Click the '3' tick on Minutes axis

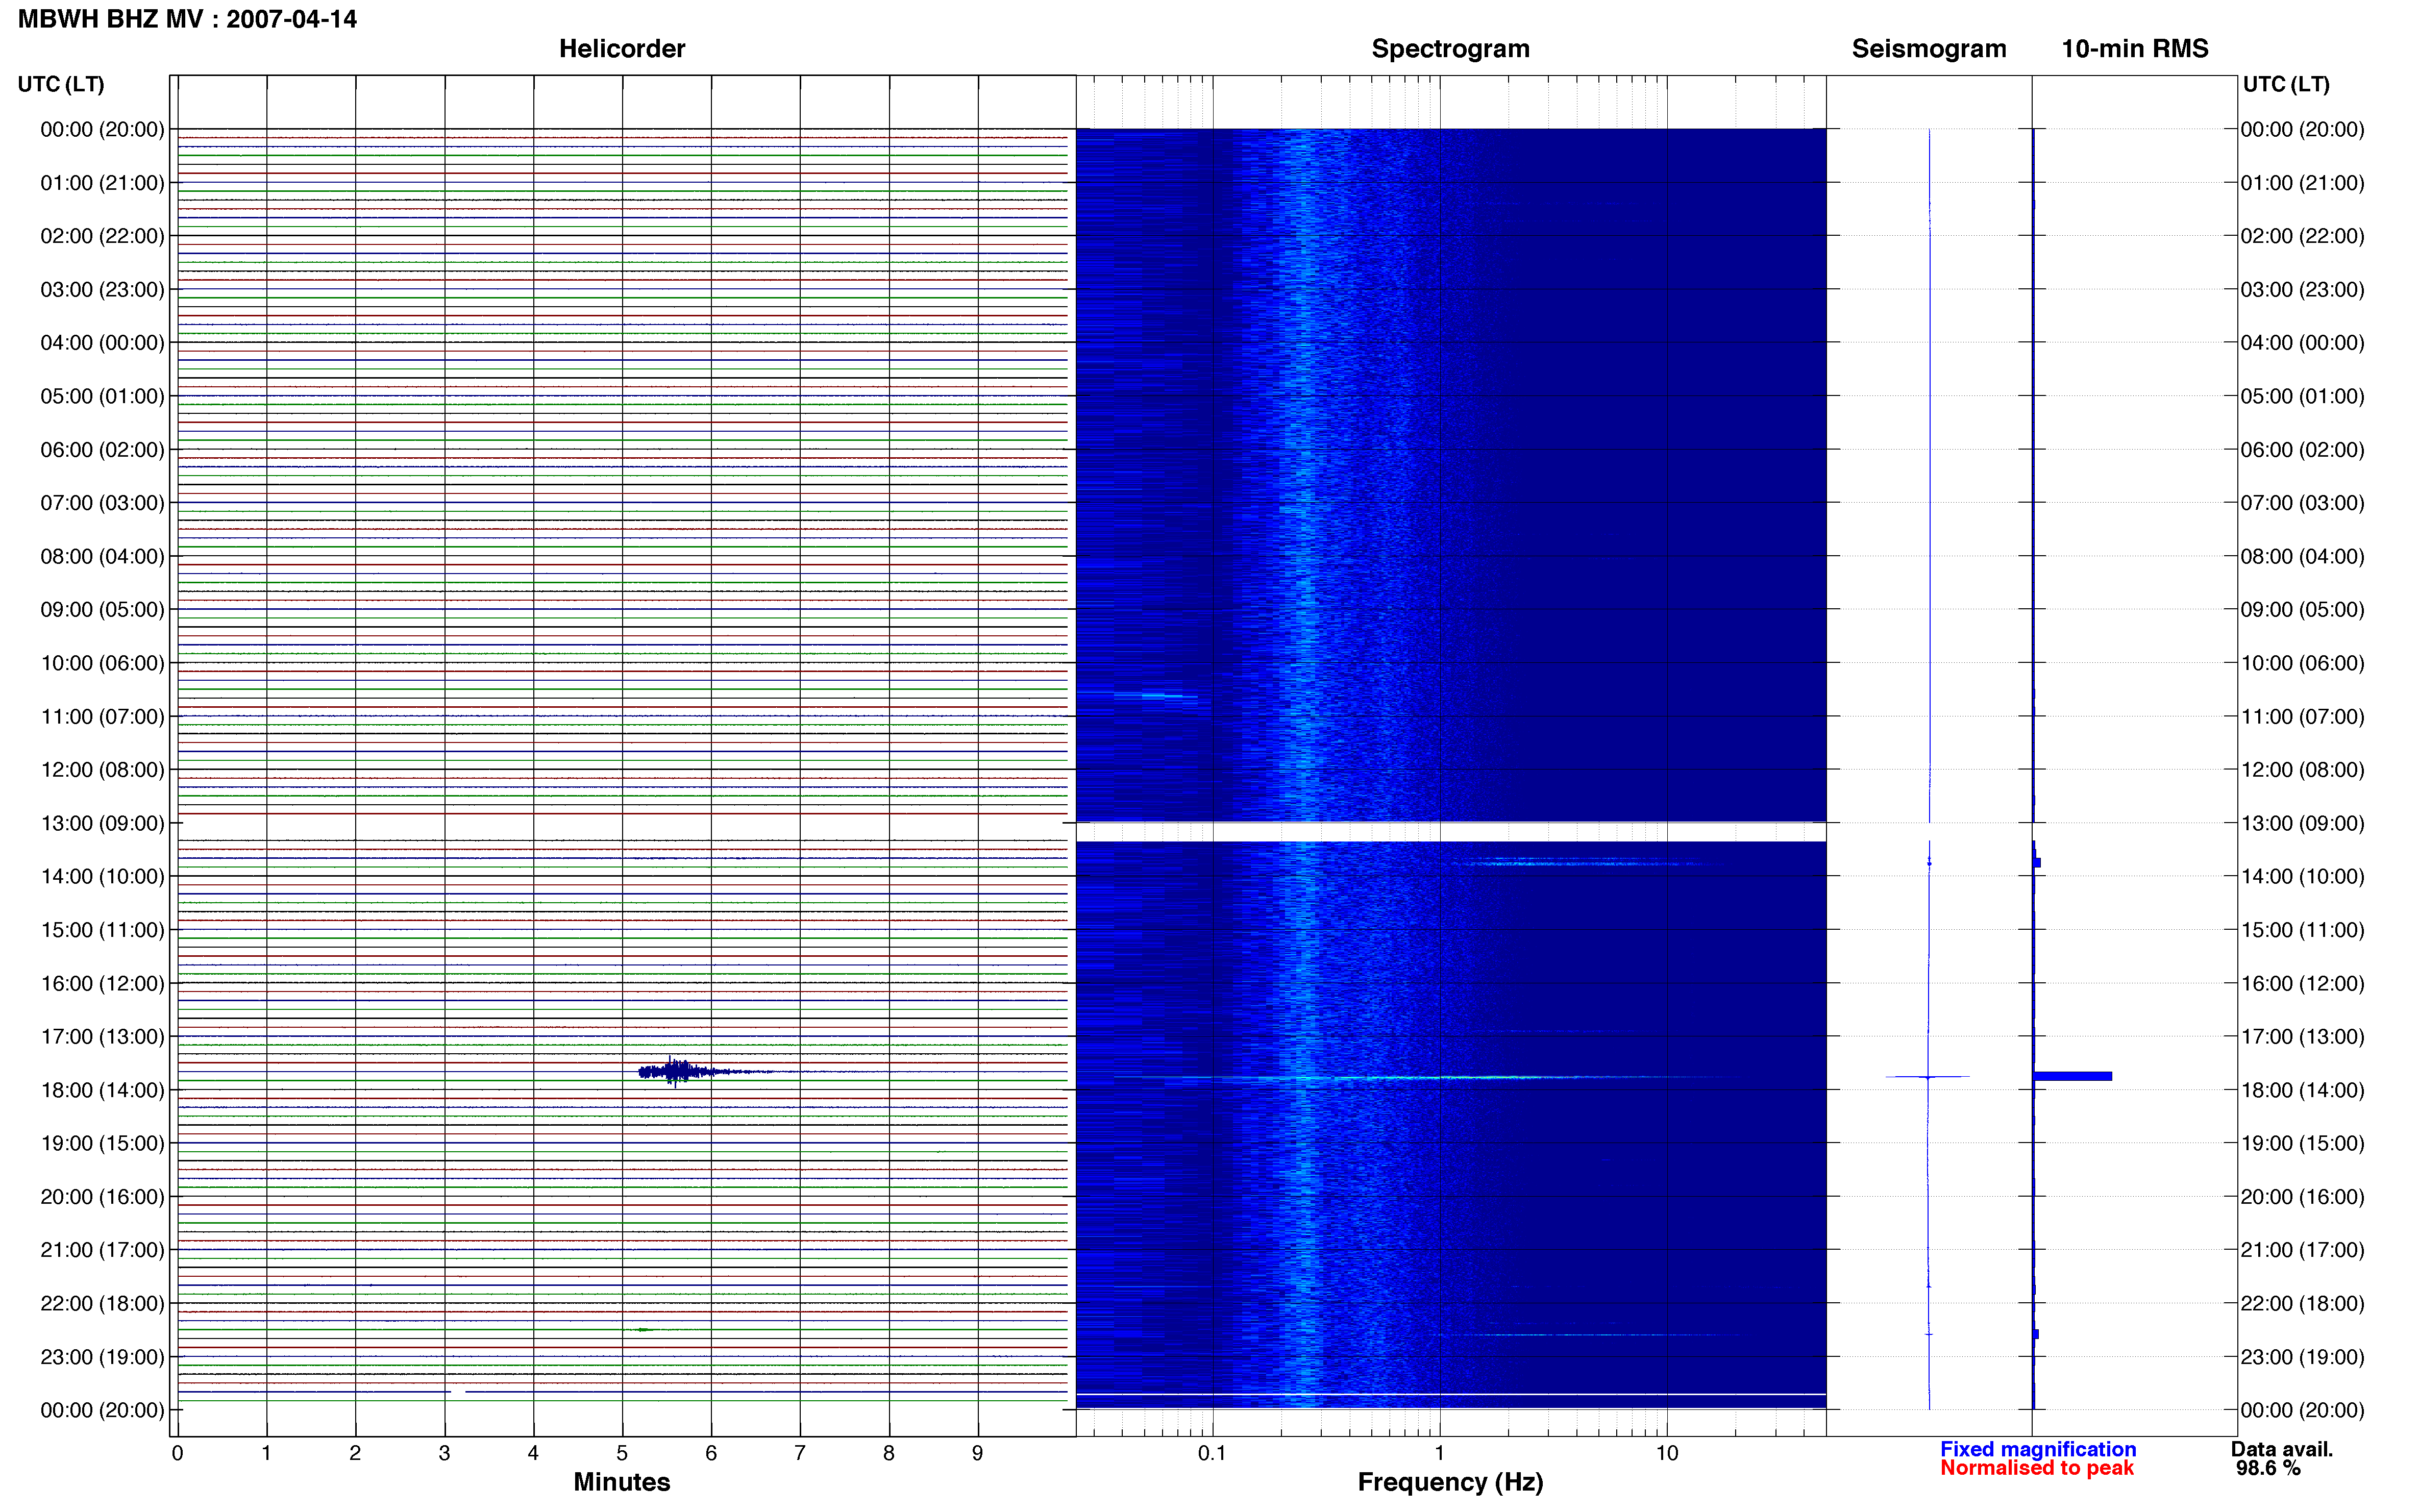click(444, 1453)
